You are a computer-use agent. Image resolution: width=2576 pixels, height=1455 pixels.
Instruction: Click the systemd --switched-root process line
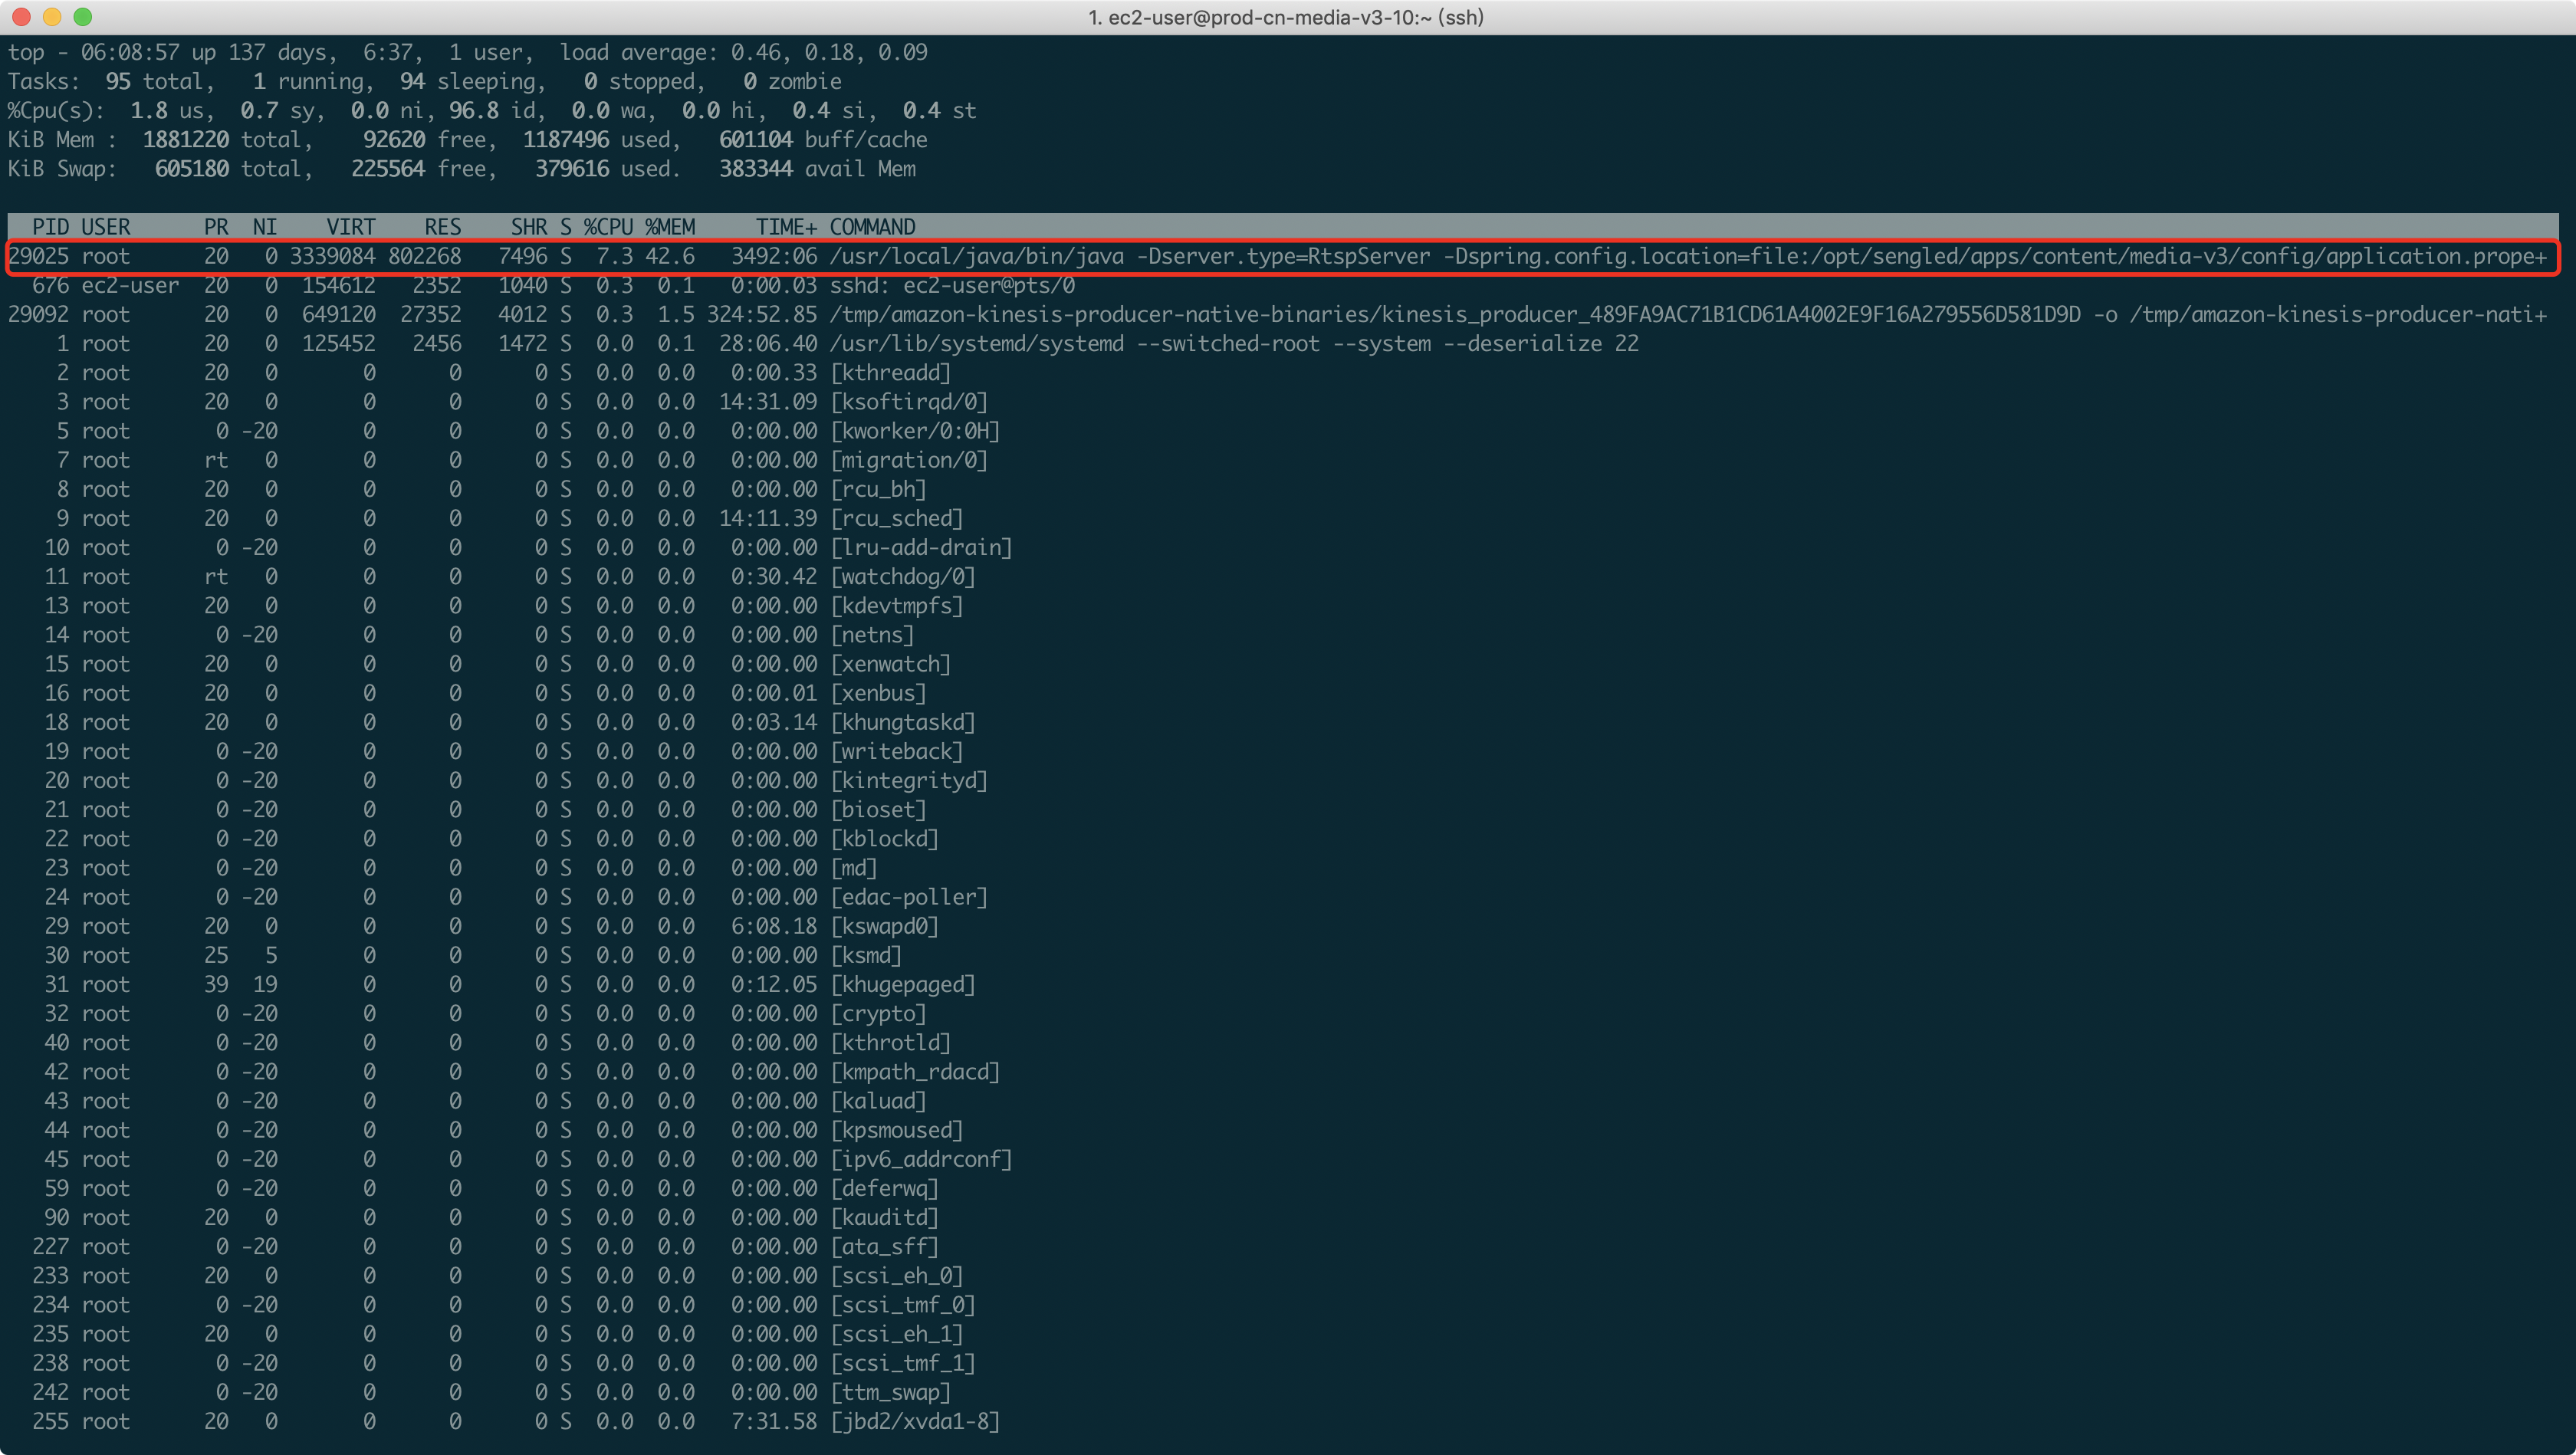tap(1233, 344)
